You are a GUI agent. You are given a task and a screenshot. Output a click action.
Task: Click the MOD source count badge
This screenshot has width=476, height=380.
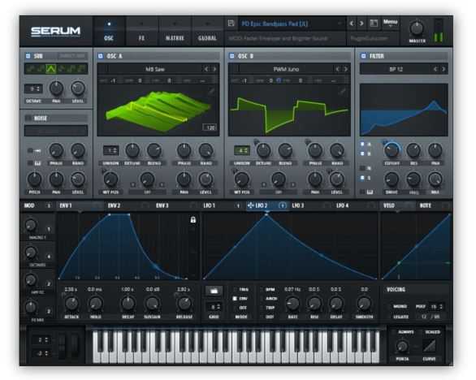[x=49, y=205]
